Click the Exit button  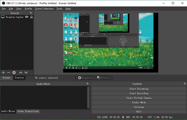click(x=139, y=111)
